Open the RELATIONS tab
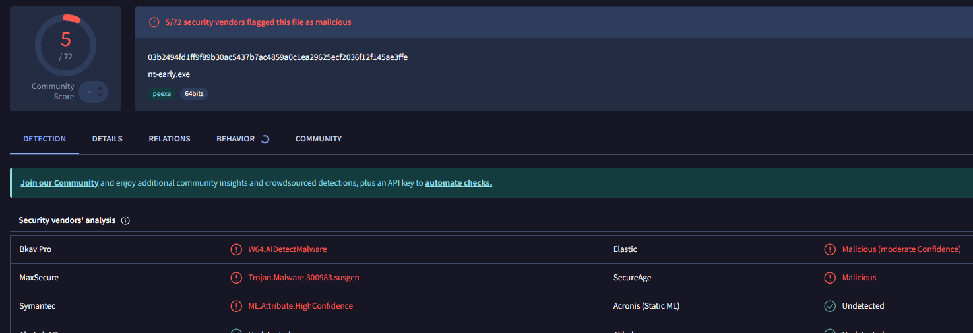Viewport: 973px width, 333px height. pos(170,139)
